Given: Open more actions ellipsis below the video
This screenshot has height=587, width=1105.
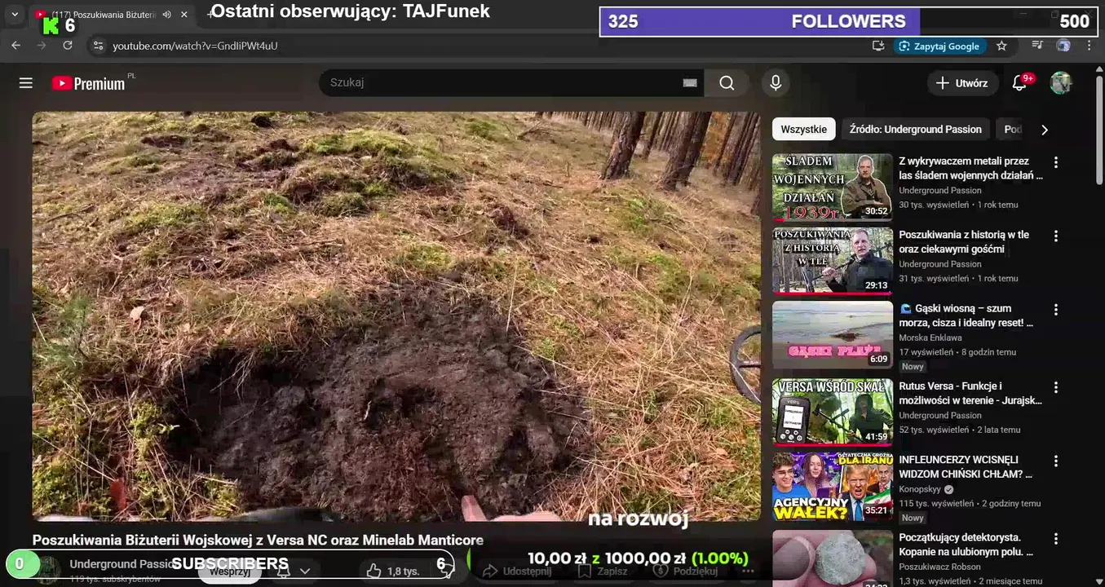Looking at the screenshot, I should tap(748, 572).
